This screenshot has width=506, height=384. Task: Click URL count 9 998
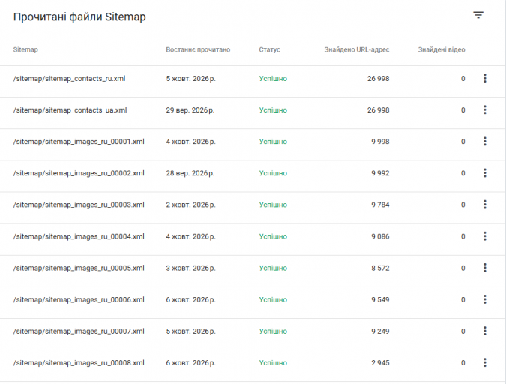[x=380, y=142]
